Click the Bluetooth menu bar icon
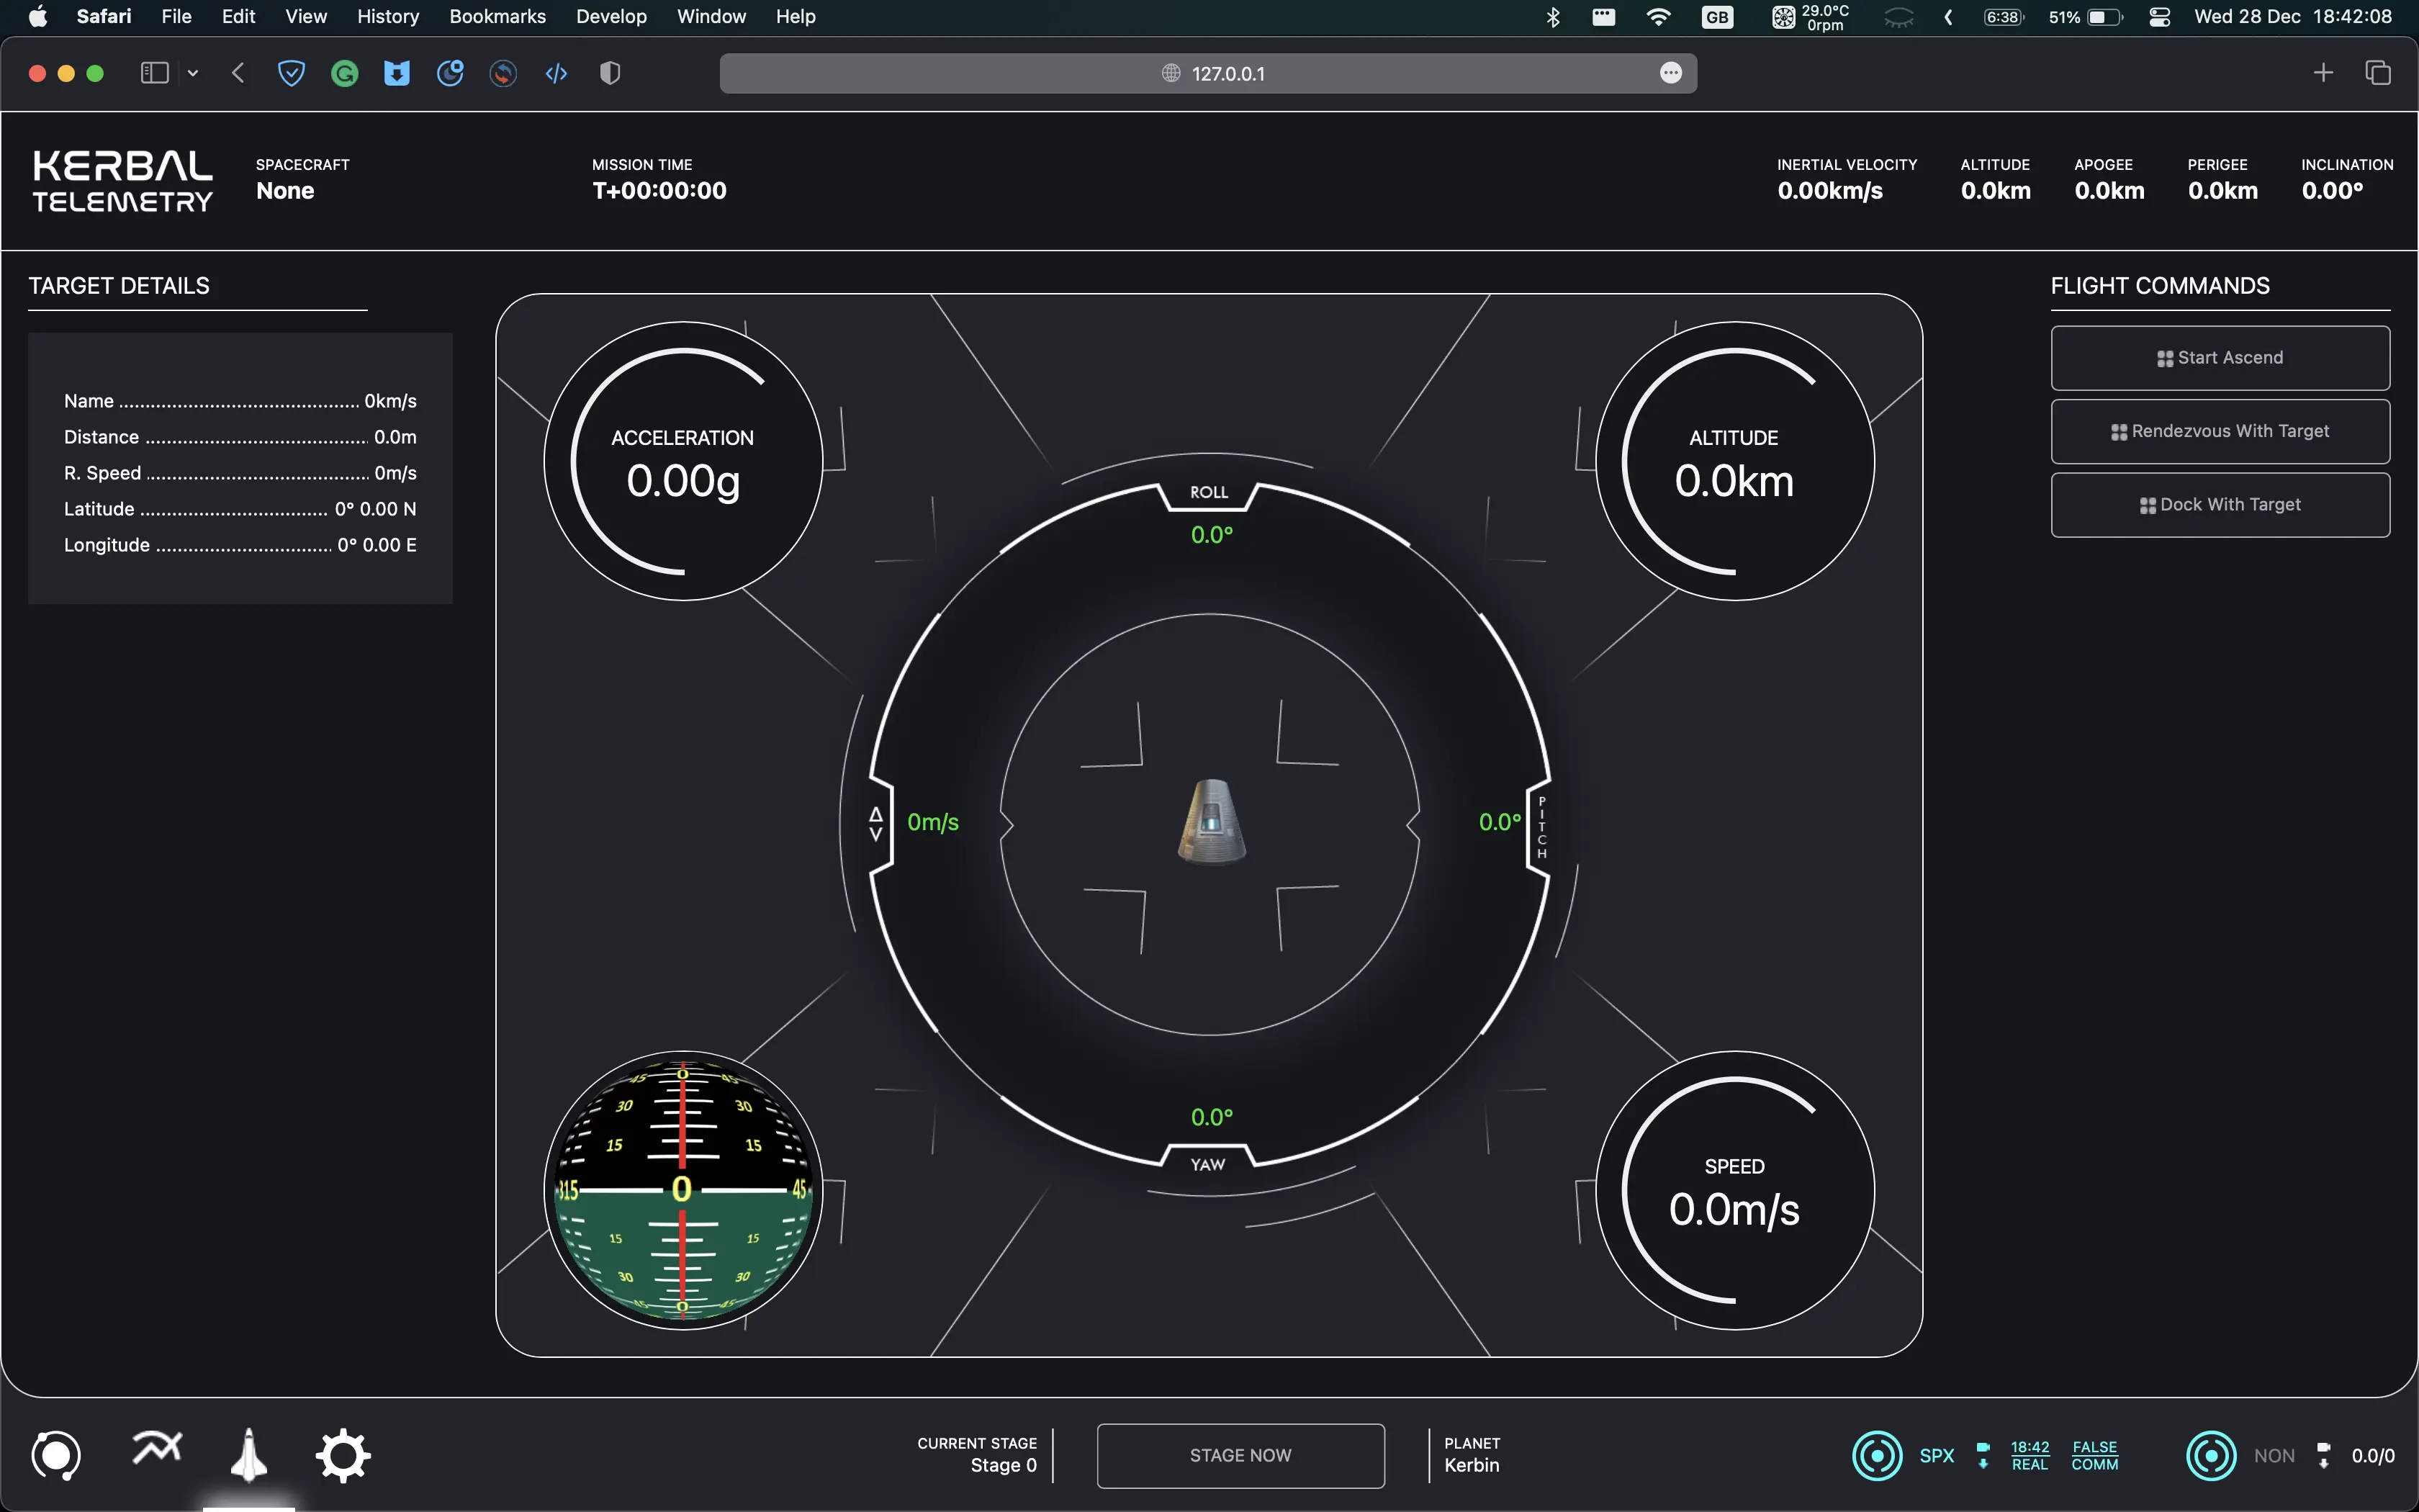 click(x=1552, y=16)
